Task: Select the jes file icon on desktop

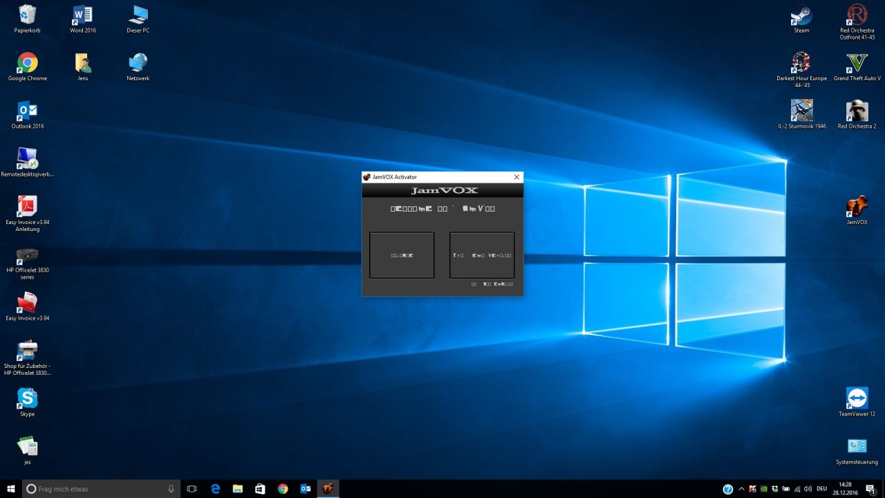Action: coord(28,450)
